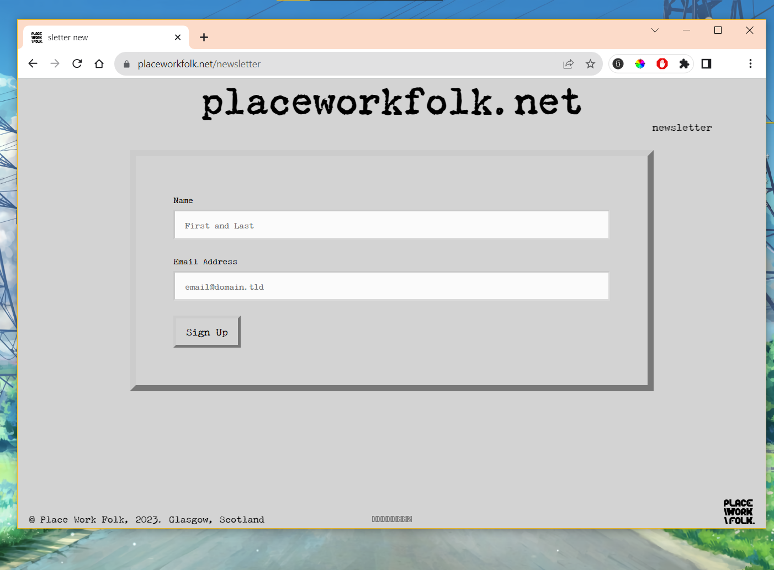Toggle the browser side panel
Viewport: 774px width, 570px height.
point(706,64)
